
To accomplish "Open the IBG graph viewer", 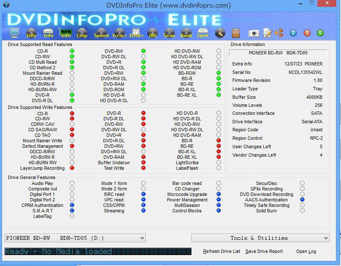I will [153, 33].
